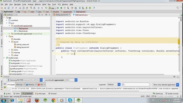
Task: Click the Copy toolbar icon
Action: pyautogui.click(x=23, y=8)
